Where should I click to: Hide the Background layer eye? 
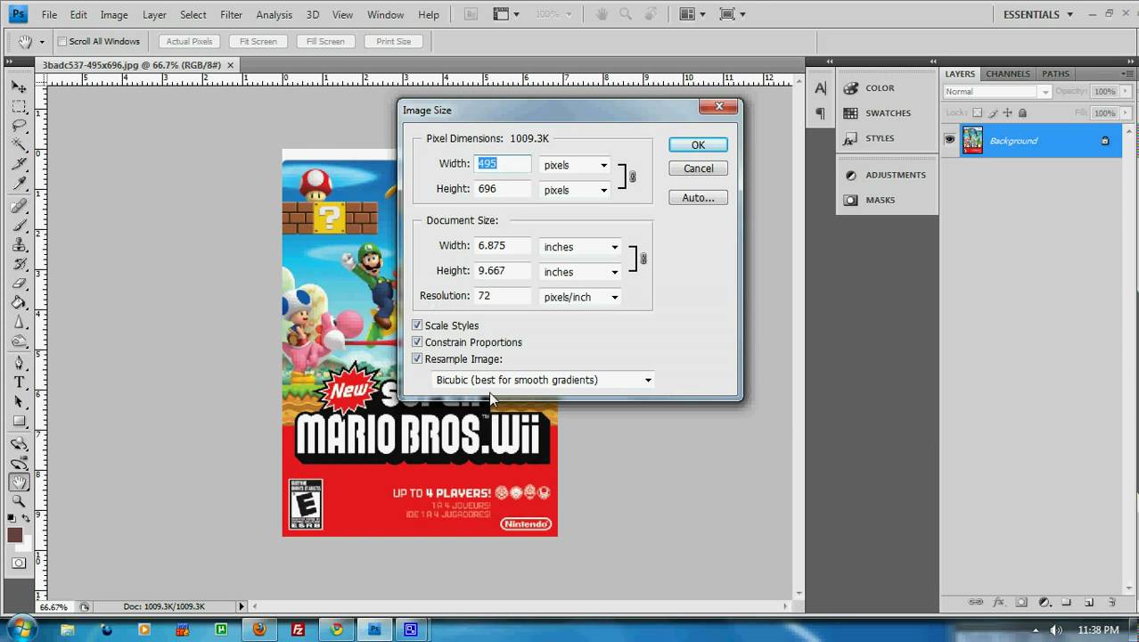pyautogui.click(x=950, y=140)
